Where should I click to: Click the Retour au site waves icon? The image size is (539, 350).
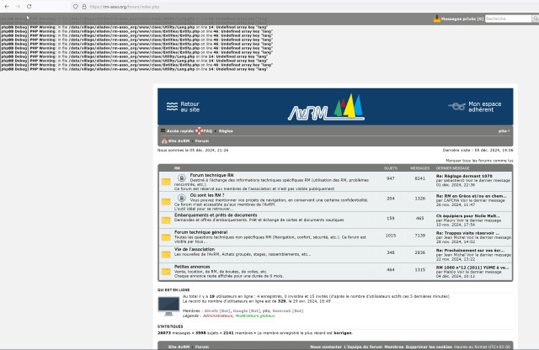[x=169, y=107]
